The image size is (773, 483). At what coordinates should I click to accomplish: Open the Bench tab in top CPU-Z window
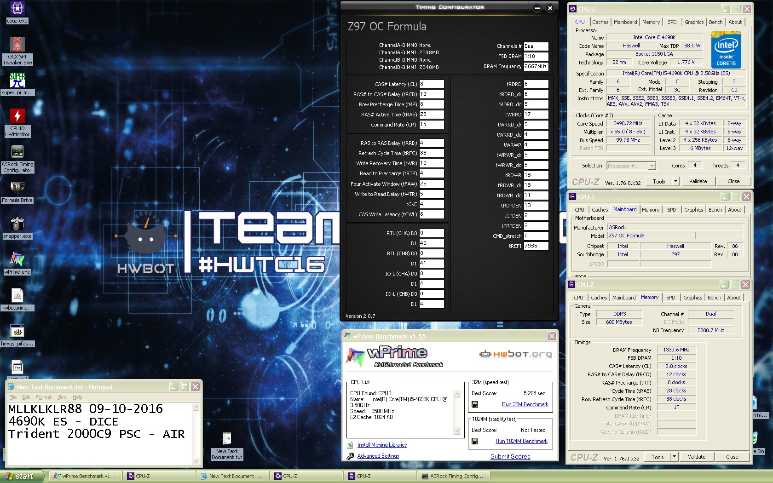tap(715, 22)
